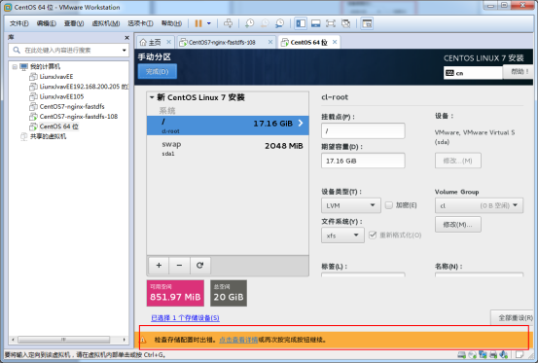Click the 挂载点 mount point input field
Image resolution: width=538 pixels, height=363 pixels.
pos(363,130)
